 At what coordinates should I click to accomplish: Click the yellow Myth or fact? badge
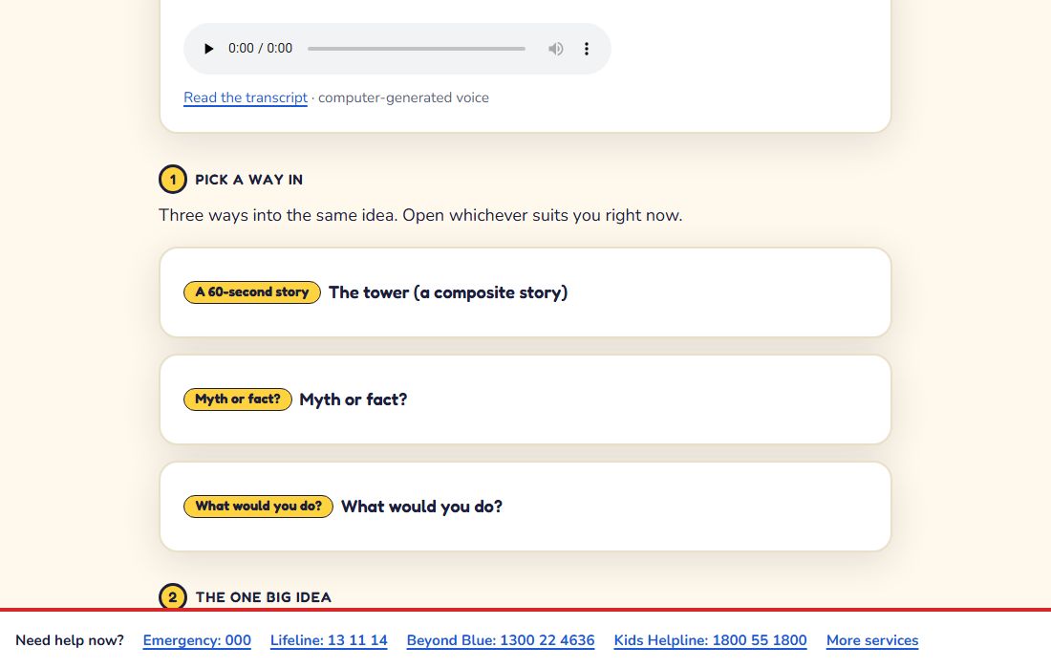click(238, 399)
